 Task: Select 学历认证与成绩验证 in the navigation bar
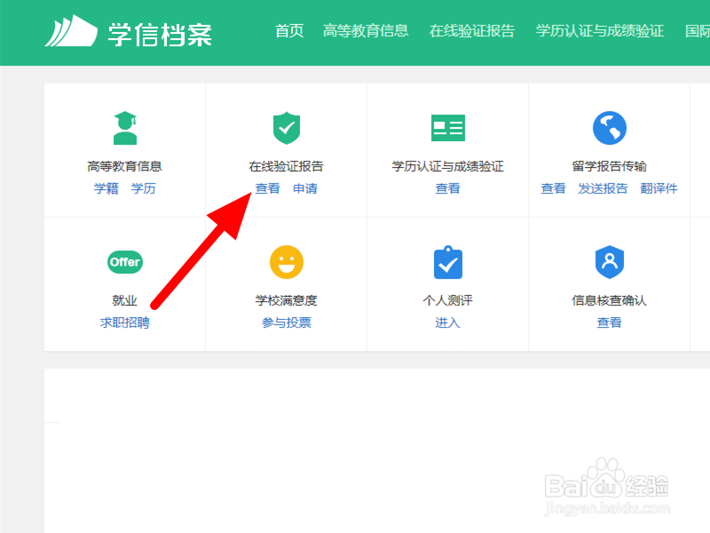pos(597,30)
